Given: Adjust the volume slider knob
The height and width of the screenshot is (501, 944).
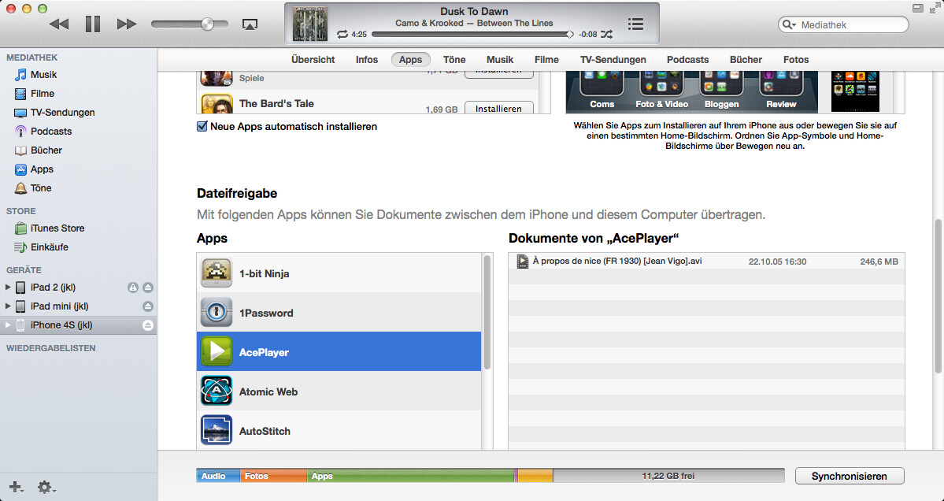Looking at the screenshot, I should tap(207, 24).
